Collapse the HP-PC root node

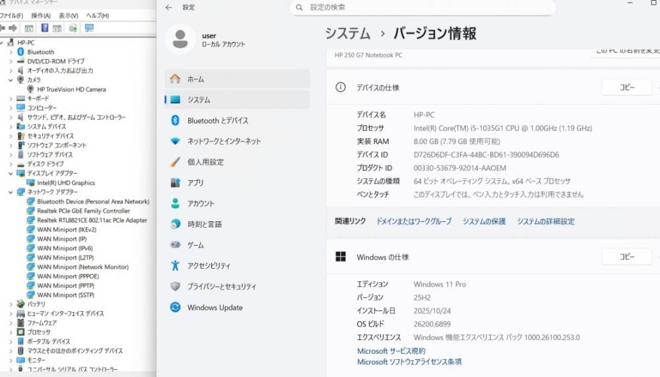tap(2, 42)
